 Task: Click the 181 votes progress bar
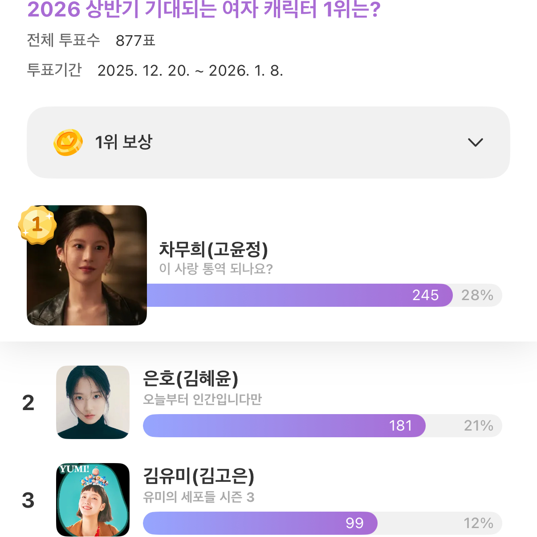coord(284,426)
